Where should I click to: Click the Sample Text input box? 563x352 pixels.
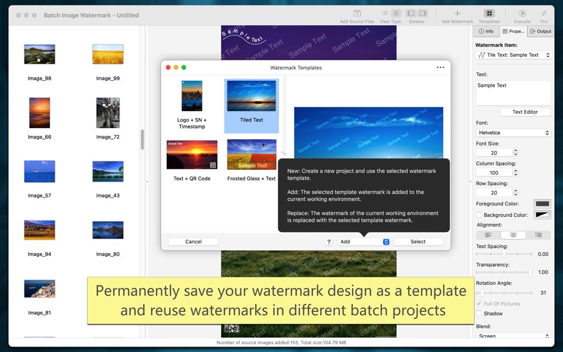point(513,93)
